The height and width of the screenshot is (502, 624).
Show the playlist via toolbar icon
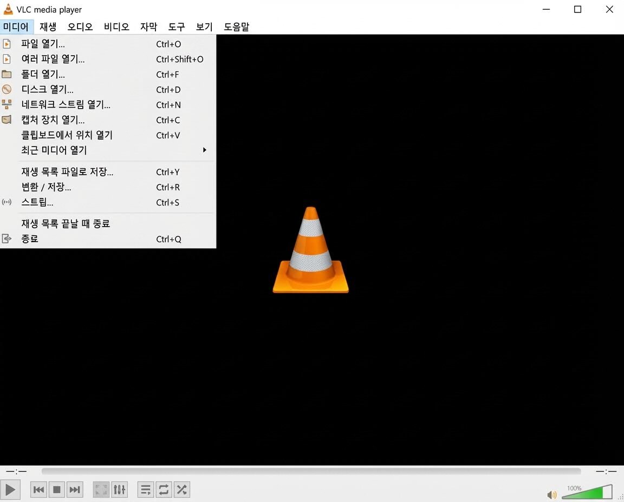click(x=145, y=490)
